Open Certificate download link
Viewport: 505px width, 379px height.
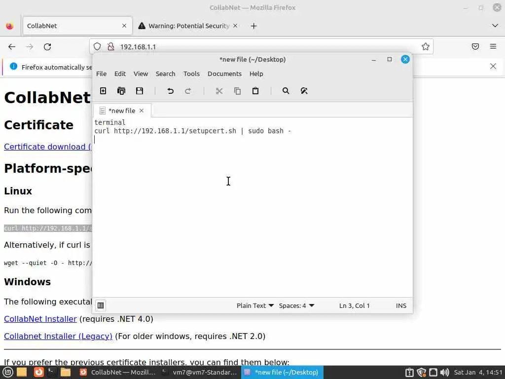tap(48, 147)
